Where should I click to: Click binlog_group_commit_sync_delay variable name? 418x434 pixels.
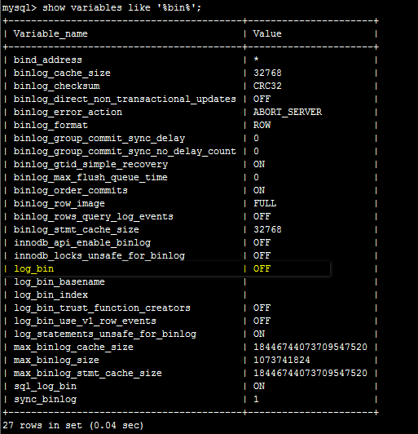pyautogui.click(x=99, y=138)
